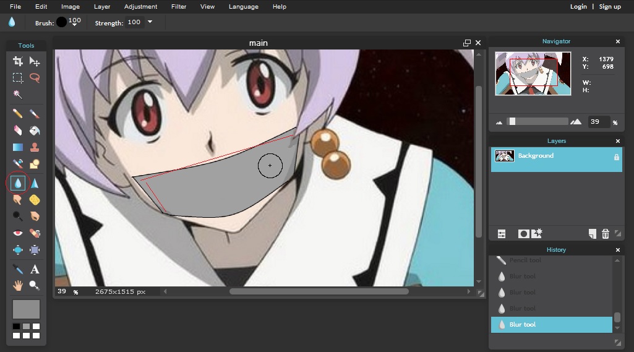This screenshot has height=352, width=634.
Task: Open the Help menu
Action: [280, 6]
